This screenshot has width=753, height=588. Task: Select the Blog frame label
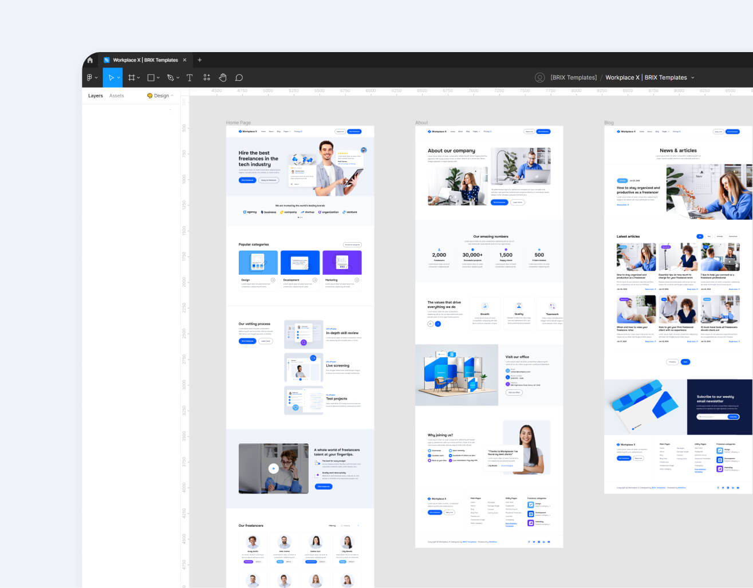609,123
